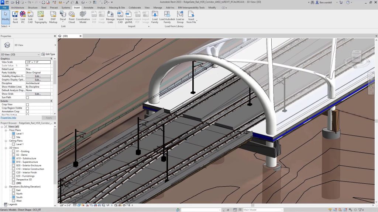The height and width of the screenshot is (212, 378).
Task: Click Load Autodesk Family icon
Action: point(167,17)
